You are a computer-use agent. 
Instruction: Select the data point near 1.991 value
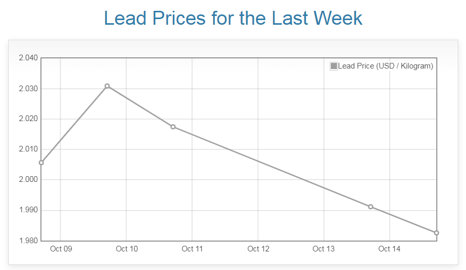click(x=371, y=207)
